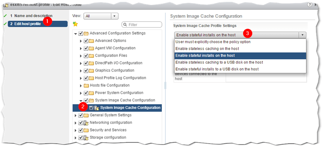Click the Agent VM Configuration folder icon

tap(91, 49)
